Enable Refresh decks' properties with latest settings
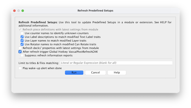 pyautogui.click(x=20, y=48)
